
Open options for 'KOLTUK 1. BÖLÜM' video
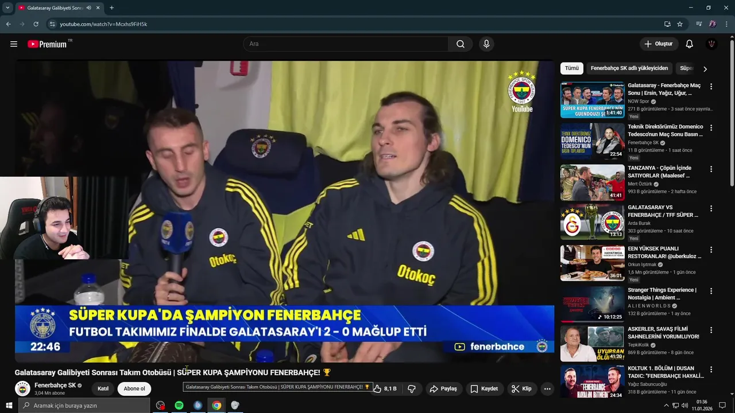pyautogui.click(x=711, y=369)
